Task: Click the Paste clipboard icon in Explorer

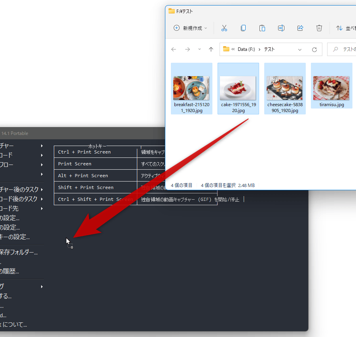Action: coord(262,28)
